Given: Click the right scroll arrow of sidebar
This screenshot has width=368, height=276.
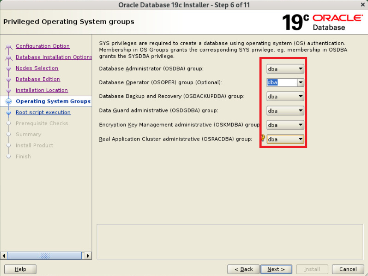Looking at the screenshot, I should 88,255.
